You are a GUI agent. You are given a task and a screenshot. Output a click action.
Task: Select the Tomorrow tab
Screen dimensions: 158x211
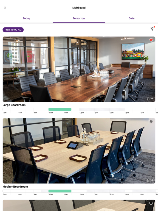coord(79,18)
